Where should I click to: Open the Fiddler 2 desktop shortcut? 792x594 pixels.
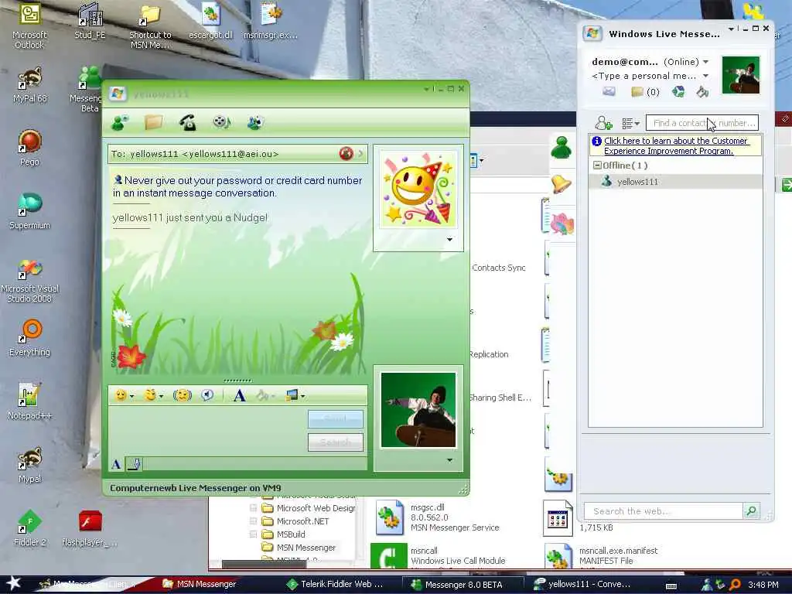coord(30,527)
